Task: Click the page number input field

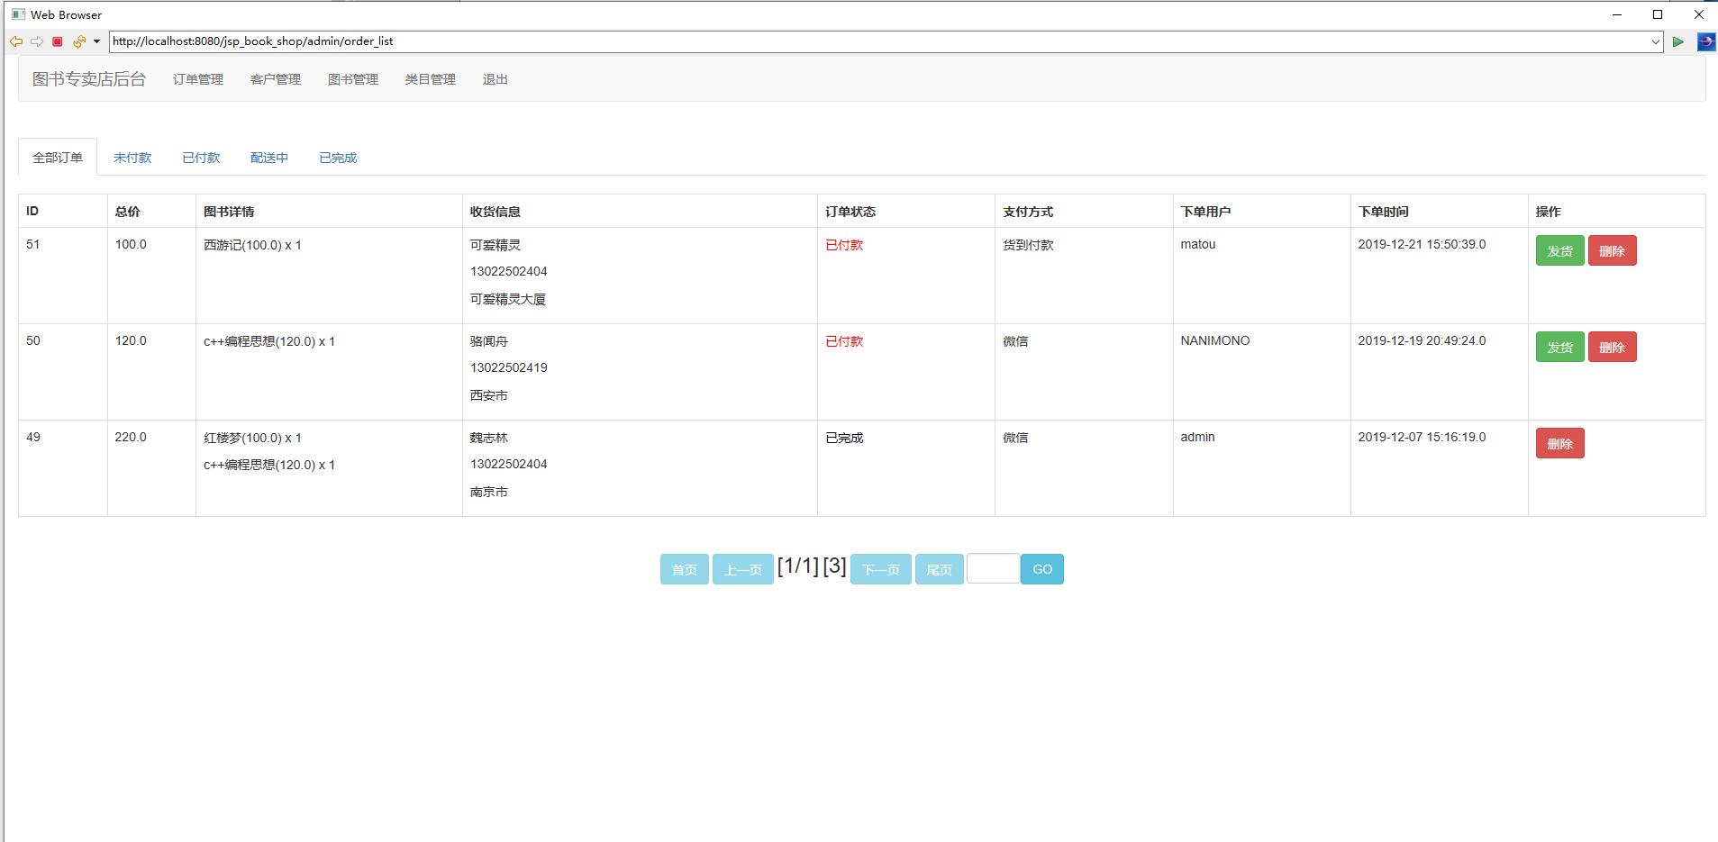Action: (x=993, y=569)
